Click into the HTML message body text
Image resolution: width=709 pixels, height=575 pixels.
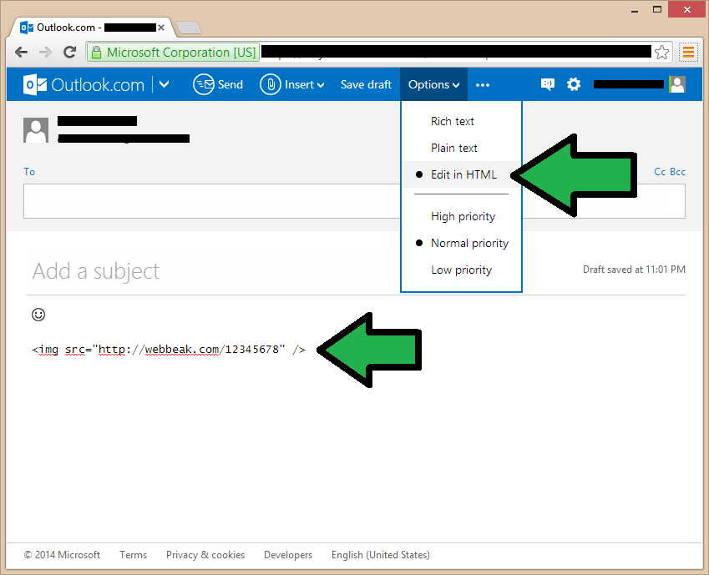(169, 350)
